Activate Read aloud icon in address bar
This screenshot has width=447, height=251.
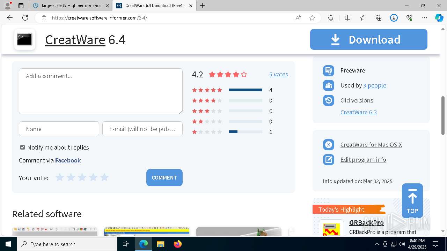tap(298, 18)
